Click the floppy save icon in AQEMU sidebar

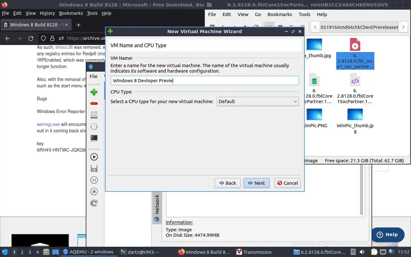click(x=94, y=168)
